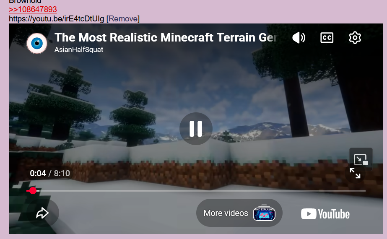Open the More videos panel
387x239 pixels.
point(239,213)
